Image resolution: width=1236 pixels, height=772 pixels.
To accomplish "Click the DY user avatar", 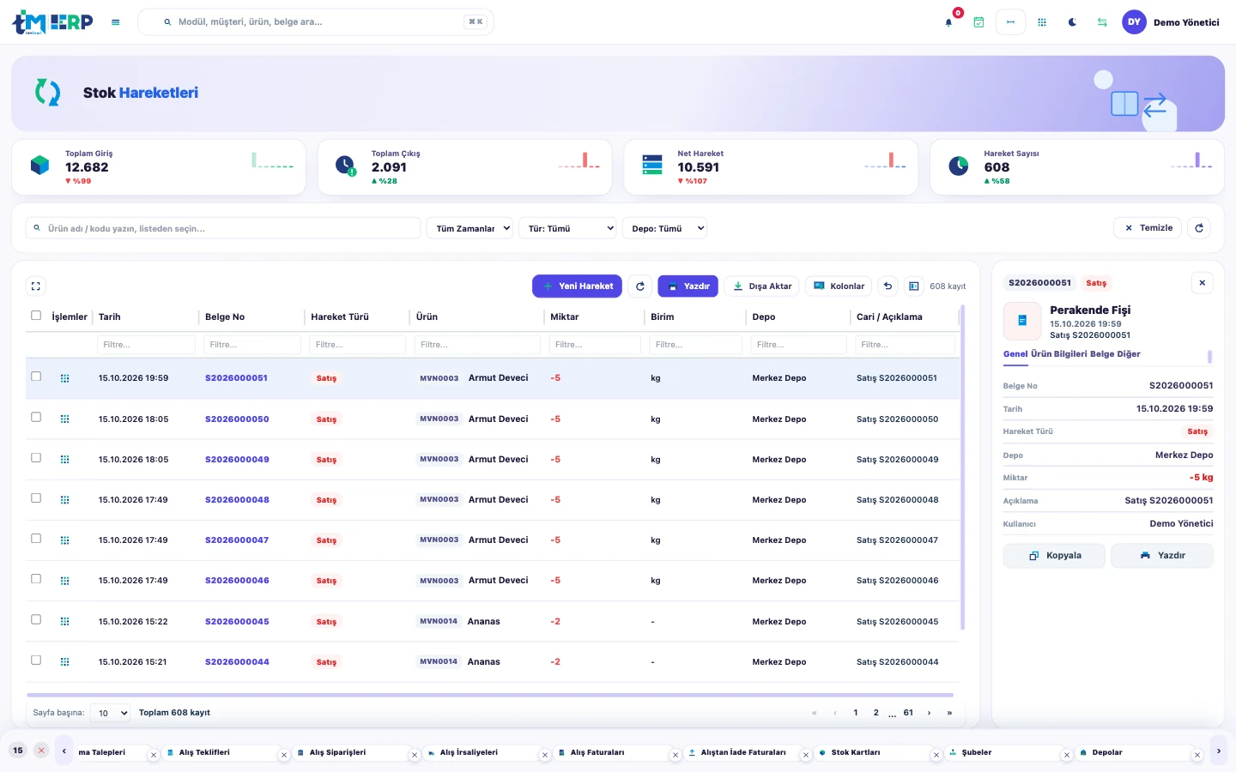I will point(1135,22).
